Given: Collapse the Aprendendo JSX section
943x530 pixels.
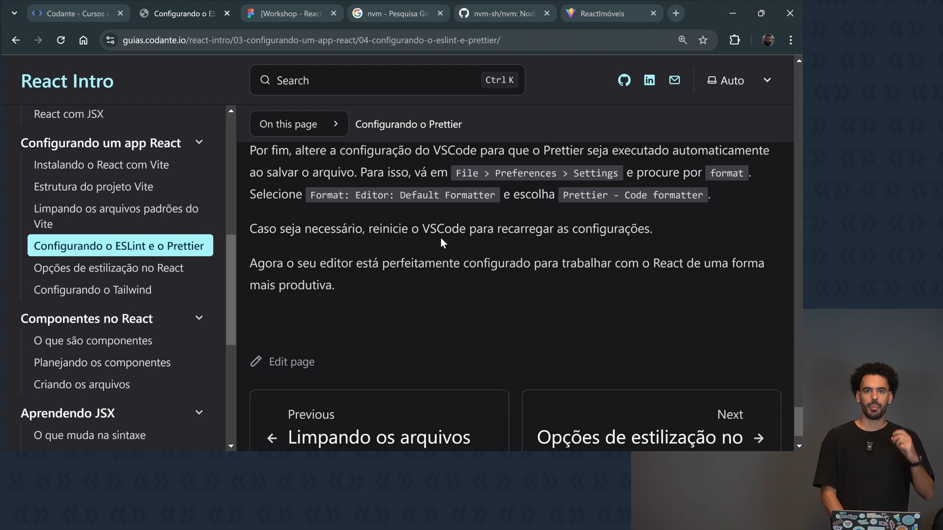Looking at the screenshot, I should [x=199, y=413].
